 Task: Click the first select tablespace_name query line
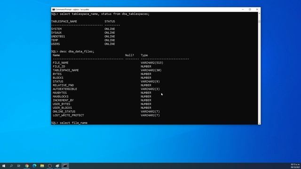(x=100, y=14)
